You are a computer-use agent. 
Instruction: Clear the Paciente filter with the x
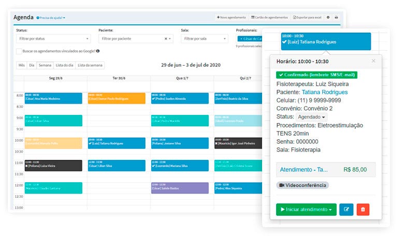[x=166, y=39]
